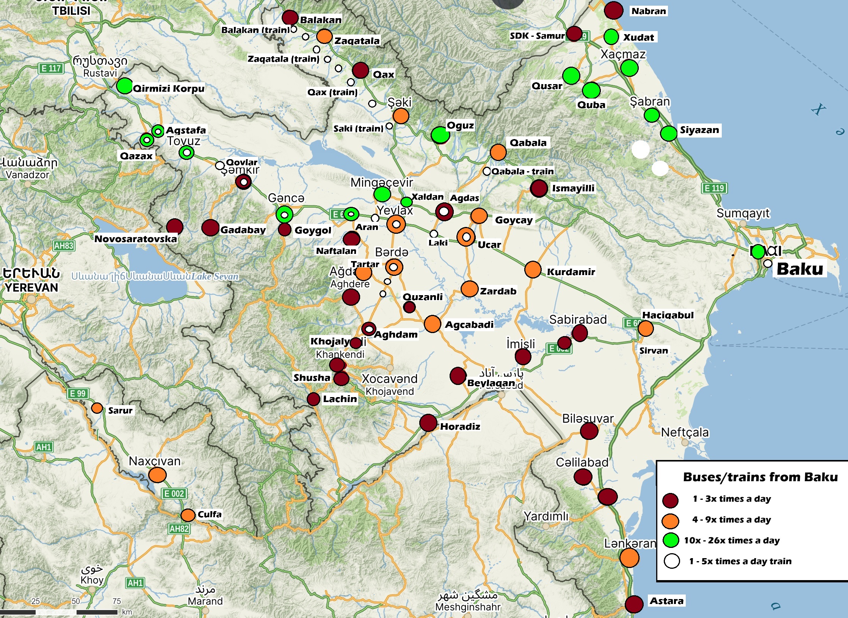Click the dark red Nabran marker
The height and width of the screenshot is (618, 848).
(x=613, y=10)
